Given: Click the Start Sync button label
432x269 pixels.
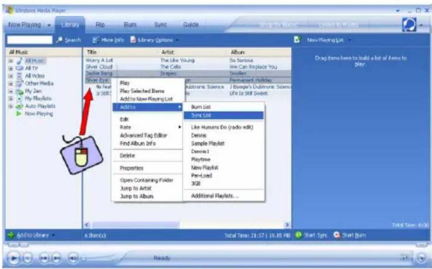Looking at the screenshot, I should [315, 235].
